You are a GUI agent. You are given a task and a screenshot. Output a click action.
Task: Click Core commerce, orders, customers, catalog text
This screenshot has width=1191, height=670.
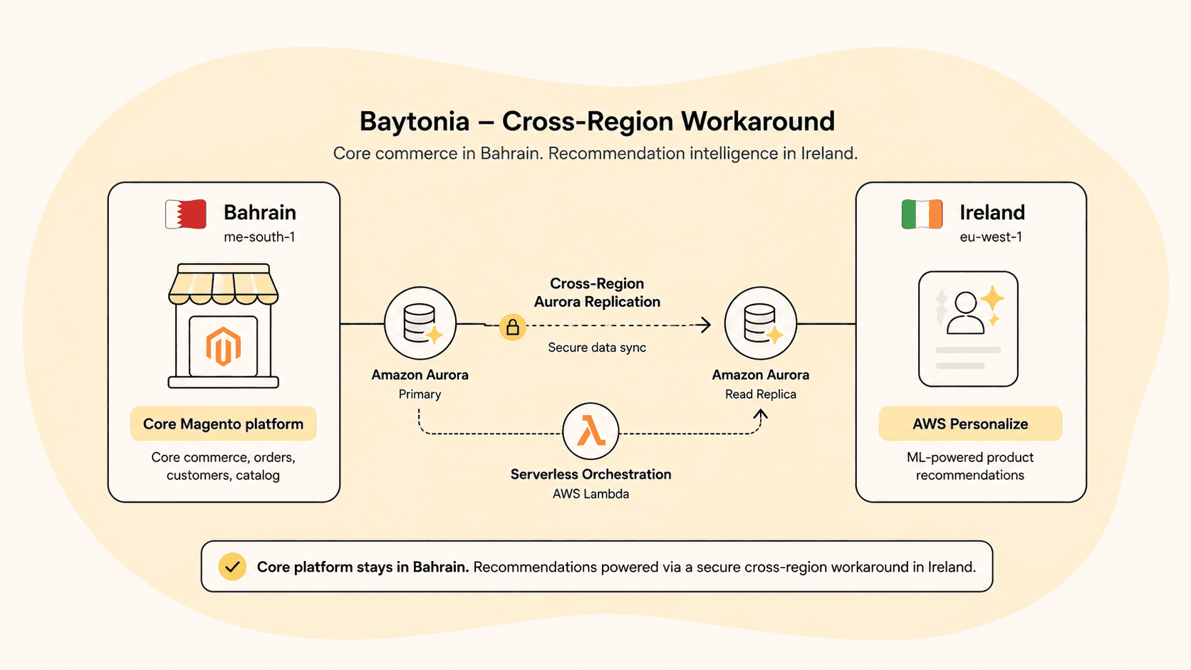pos(223,466)
